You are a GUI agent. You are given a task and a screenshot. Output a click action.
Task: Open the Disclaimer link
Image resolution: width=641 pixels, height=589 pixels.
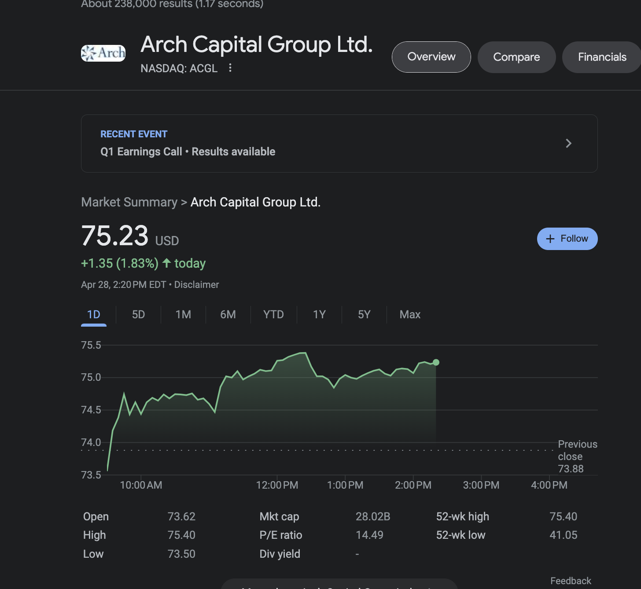(196, 285)
